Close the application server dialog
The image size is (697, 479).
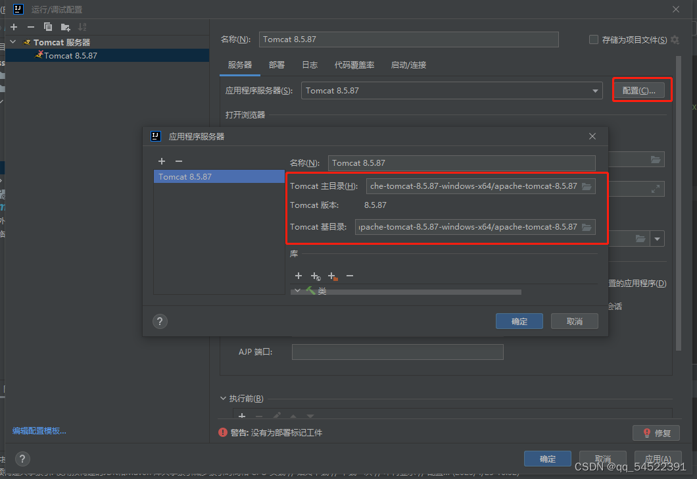coord(592,136)
